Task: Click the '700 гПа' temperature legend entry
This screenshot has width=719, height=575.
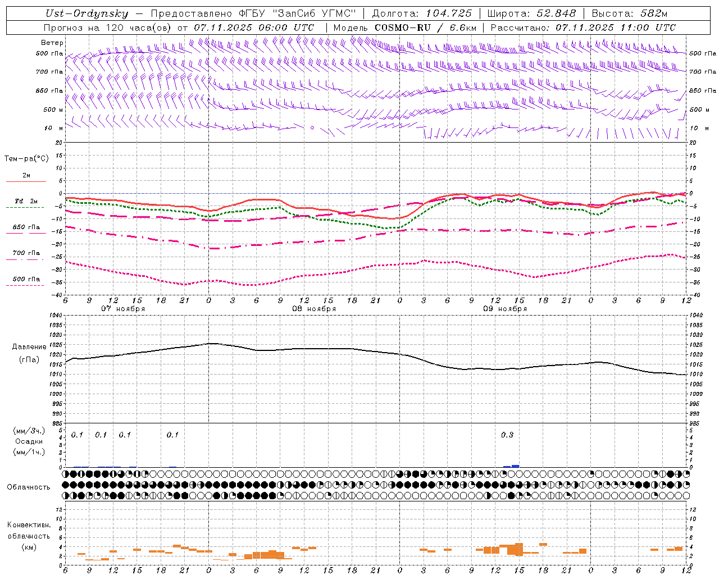Action: 26,253
